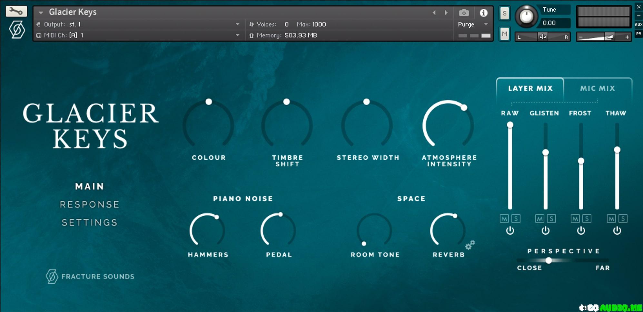Image resolution: width=643 pixels, height=312 pixels.
Task: Open reverb settings gear icon
Action: 470,245
